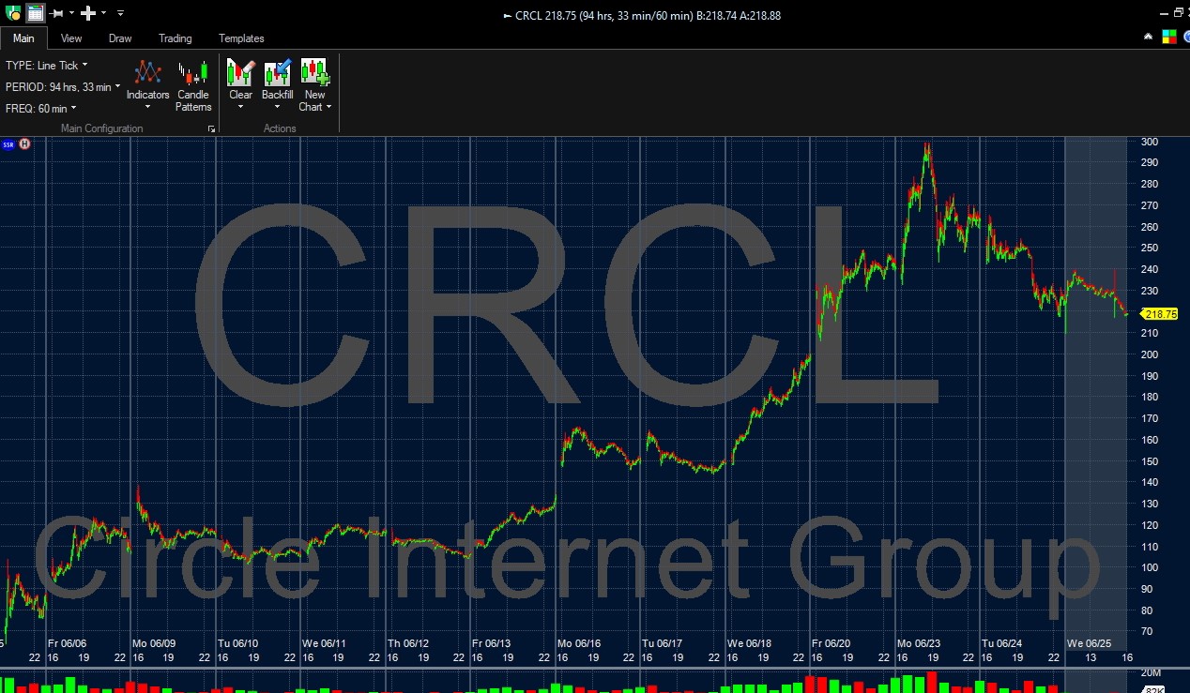This screenshot has height=693, width=1190.
Task: Switch to the Draw ribbon tab
Action: coord(120,38)
